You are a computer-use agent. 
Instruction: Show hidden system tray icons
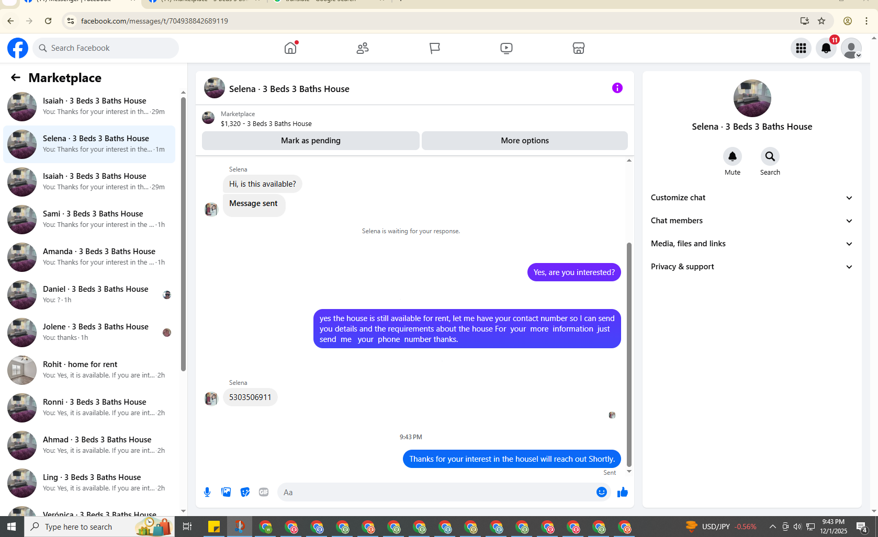[772, 527]
